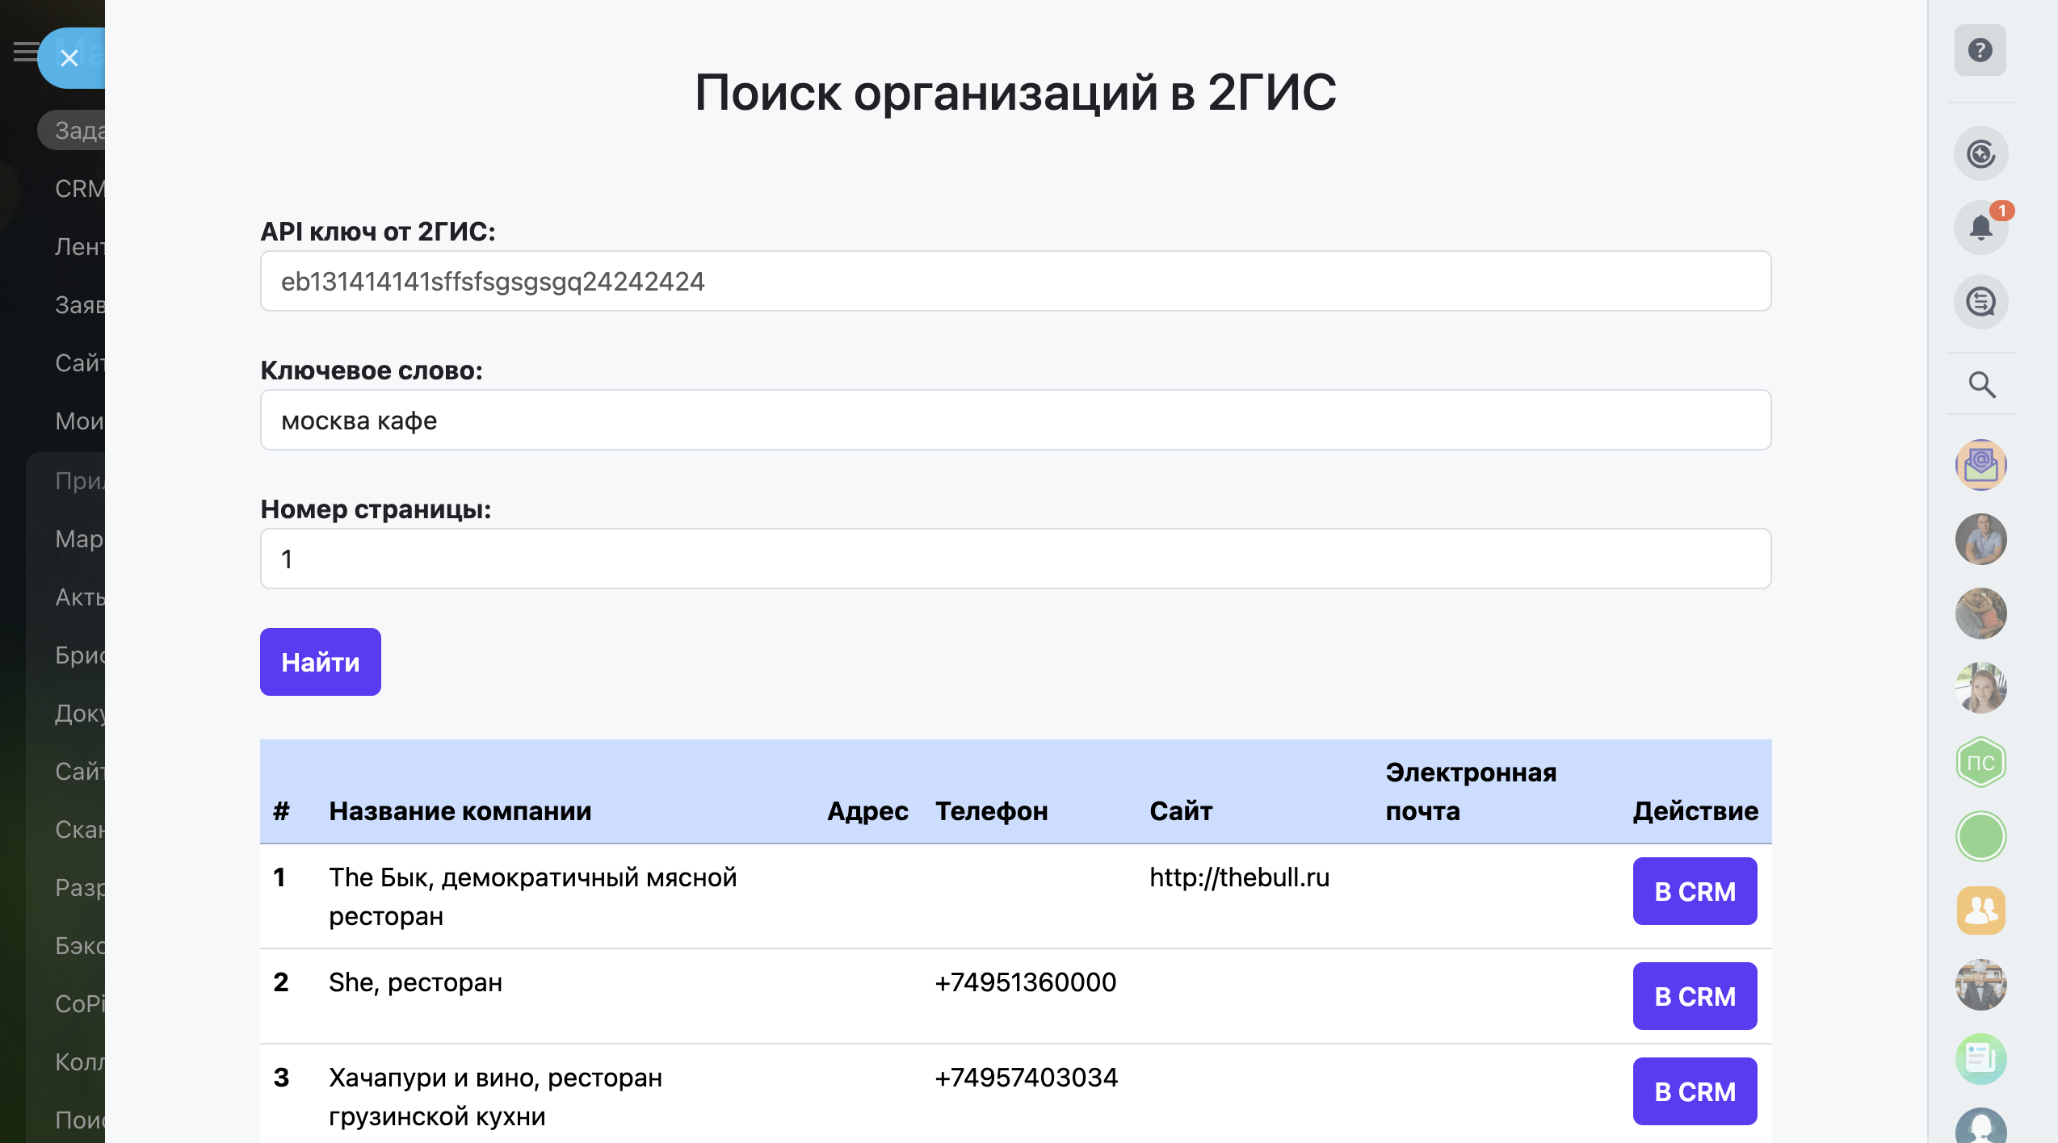2058x1143 pixels.
Task: Open the CRM item in left menu
Action: click(x=79, y=189)
